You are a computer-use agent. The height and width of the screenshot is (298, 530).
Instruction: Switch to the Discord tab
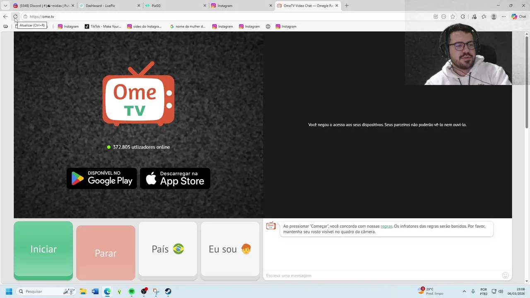[x=43, y=6]
